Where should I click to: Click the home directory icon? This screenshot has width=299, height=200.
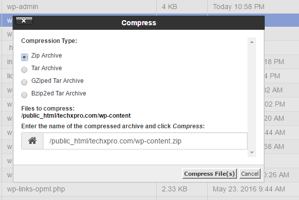coord(32,141)
